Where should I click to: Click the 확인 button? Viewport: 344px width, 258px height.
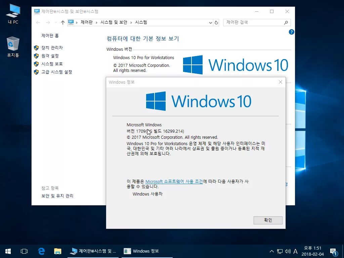tap(268, 220)
